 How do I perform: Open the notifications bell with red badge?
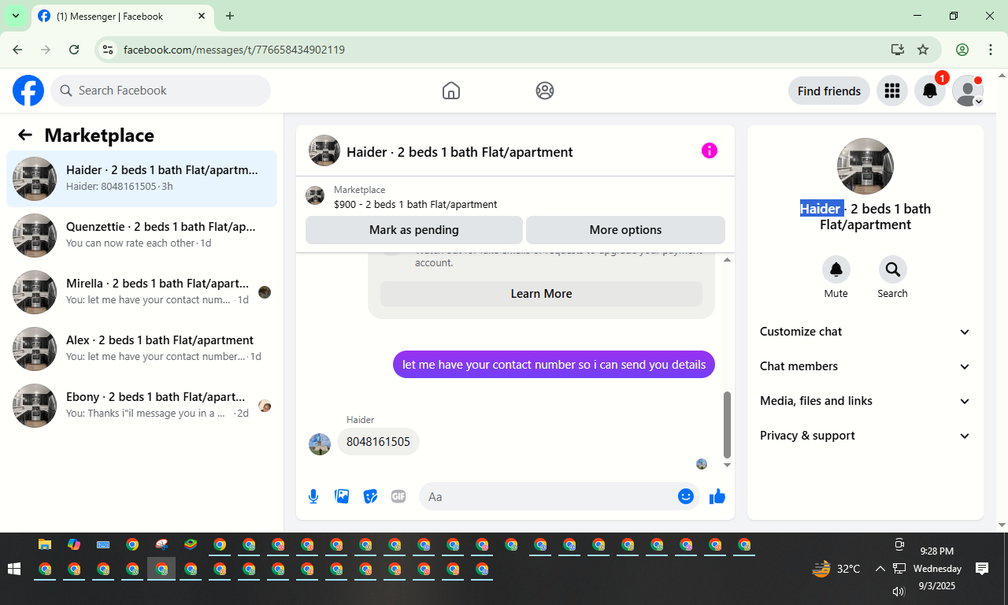click(930, 91)
